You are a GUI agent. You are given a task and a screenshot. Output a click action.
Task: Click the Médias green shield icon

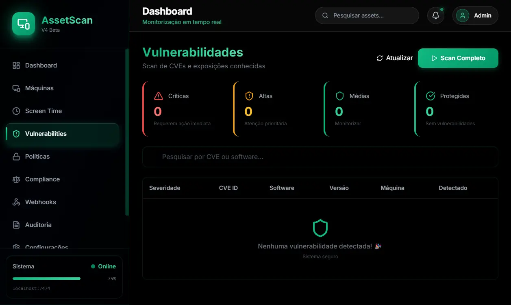(340, 96)
